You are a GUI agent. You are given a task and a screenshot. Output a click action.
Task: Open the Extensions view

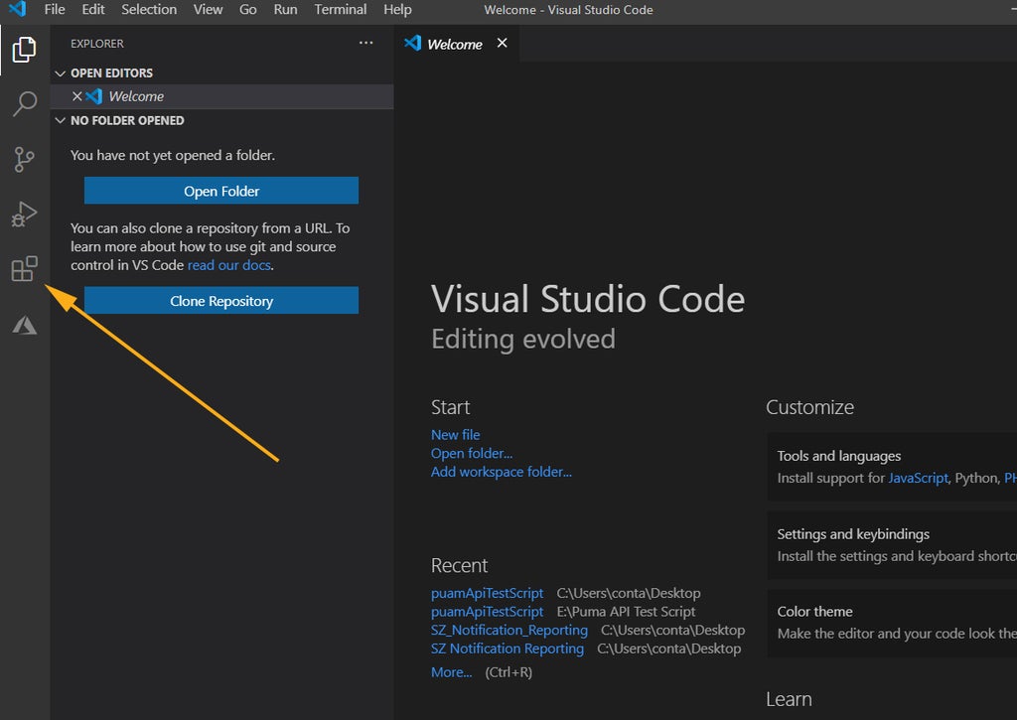point(25,268)
